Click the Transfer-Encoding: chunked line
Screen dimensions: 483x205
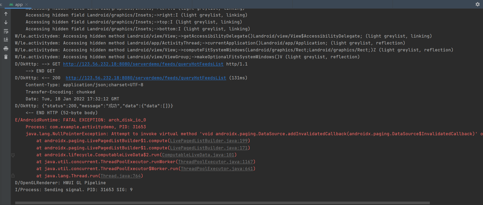click(x=60, y=92)
